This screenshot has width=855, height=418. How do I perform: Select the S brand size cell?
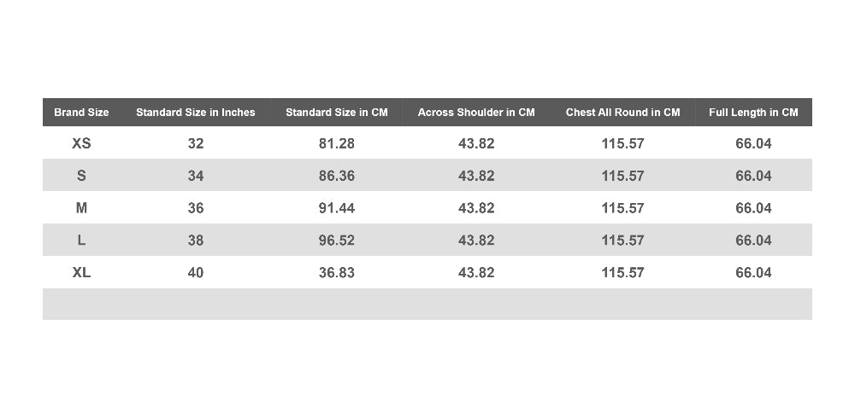(81, 175)
